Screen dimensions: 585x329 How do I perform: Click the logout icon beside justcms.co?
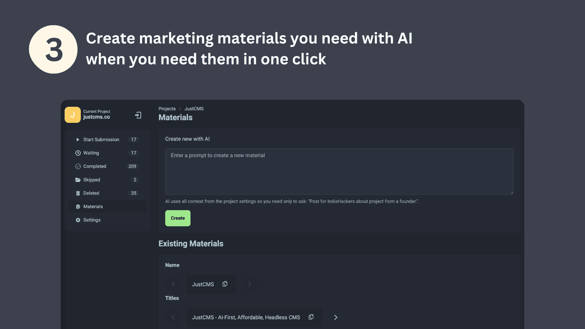[138, 115]
